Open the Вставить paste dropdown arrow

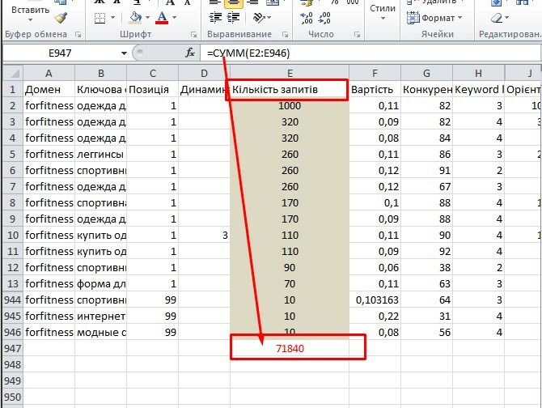point(31,20)
